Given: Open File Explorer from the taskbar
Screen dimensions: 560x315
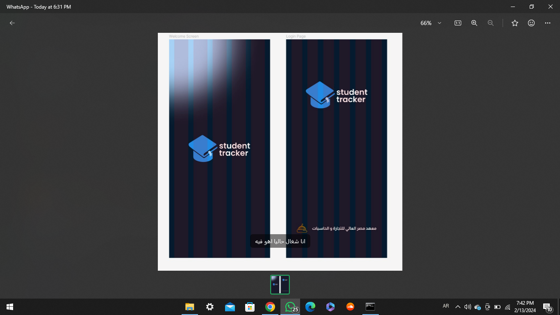Looking at the screenshot, I should [189, 307].
